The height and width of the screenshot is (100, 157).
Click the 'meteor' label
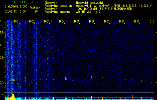35,8
